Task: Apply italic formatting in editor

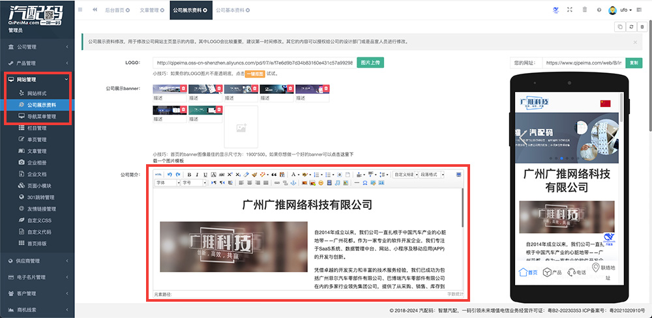Action: tap(197, 175)
